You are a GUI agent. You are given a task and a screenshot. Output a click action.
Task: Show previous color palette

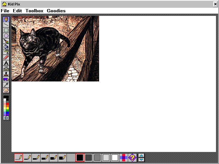click(5, 118)
